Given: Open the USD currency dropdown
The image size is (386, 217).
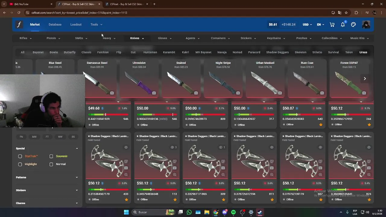Looking at the screenshot, I should pyautogui.click(x=307, y=25).
